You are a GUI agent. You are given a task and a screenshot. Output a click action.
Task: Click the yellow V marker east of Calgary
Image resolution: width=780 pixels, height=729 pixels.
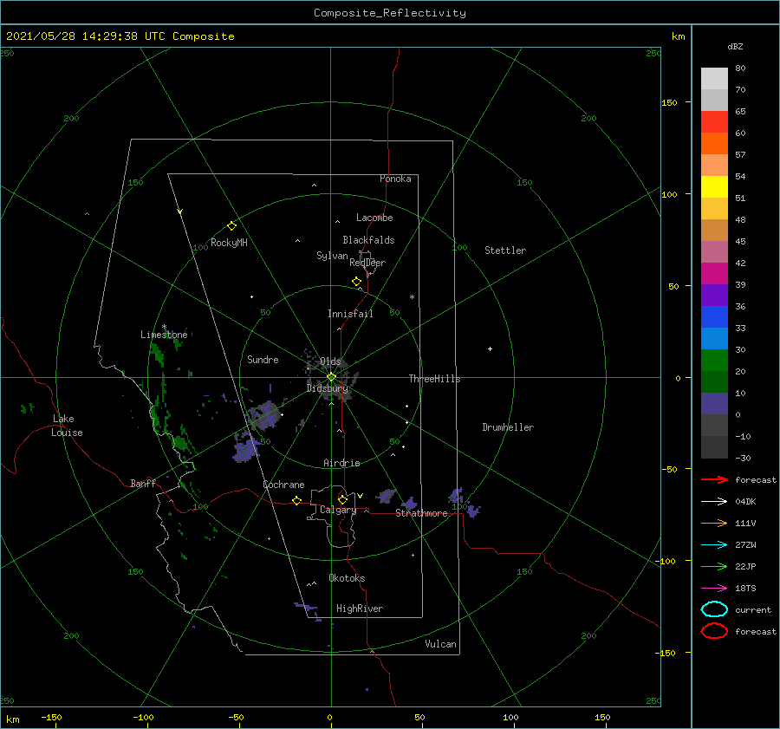(360, 496)
